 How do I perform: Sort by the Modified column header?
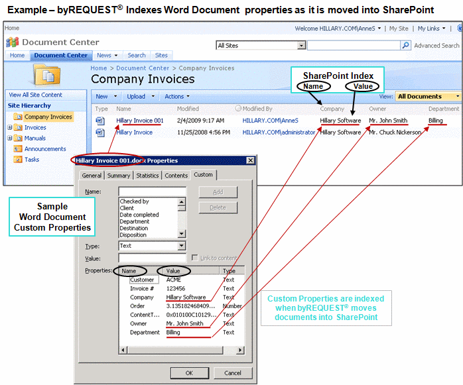188,109
